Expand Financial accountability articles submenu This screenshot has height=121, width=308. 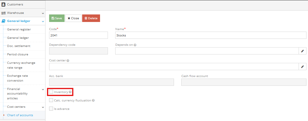pyautogui.click(x=43, y=89)
